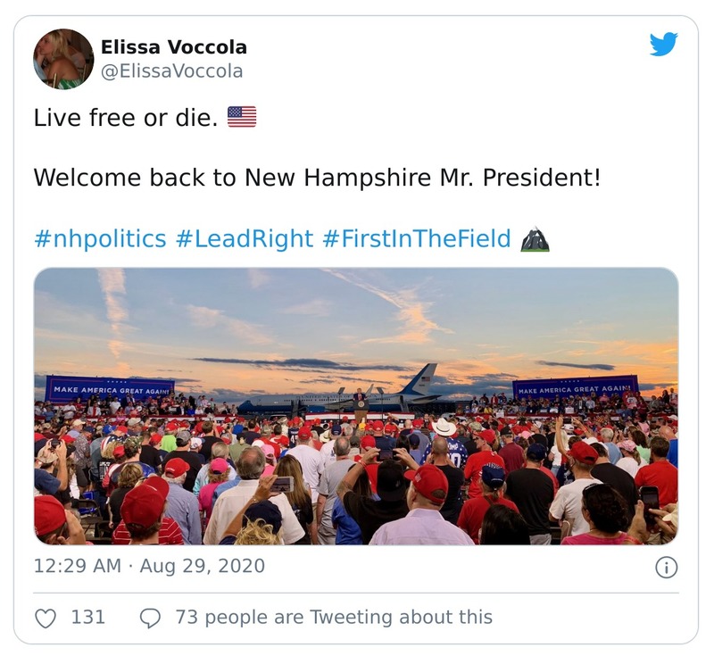Screen dimensions: 714x664
Task: View 73 people are Tweeting about this
Action: (x=333, y=618)
